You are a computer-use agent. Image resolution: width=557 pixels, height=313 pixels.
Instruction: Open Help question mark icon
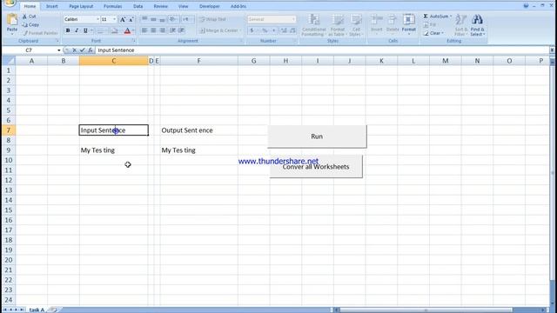point(526,6)
